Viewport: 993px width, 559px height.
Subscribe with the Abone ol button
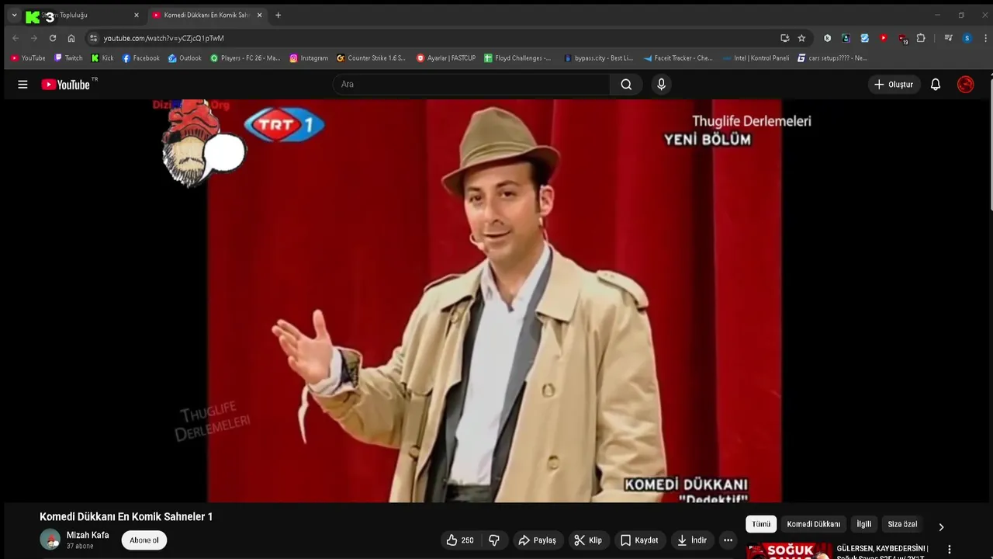(x=144, y=540)
